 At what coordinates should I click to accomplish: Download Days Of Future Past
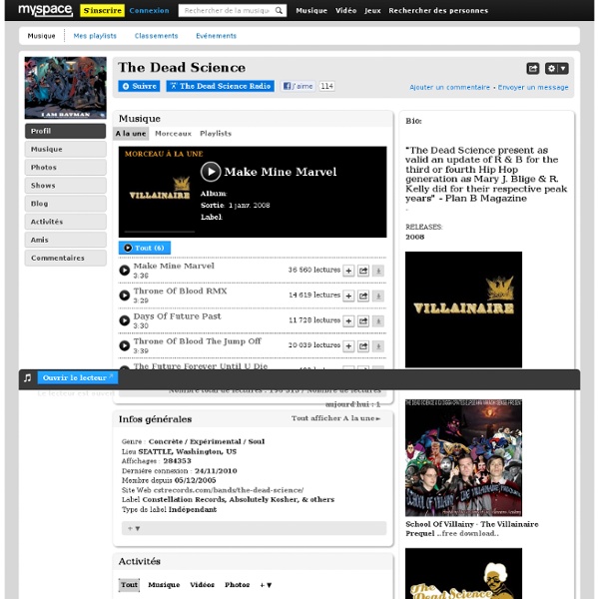[x=378, y=320]
